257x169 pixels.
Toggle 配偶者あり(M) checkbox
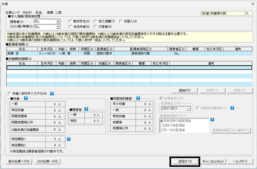coord(161,98)
